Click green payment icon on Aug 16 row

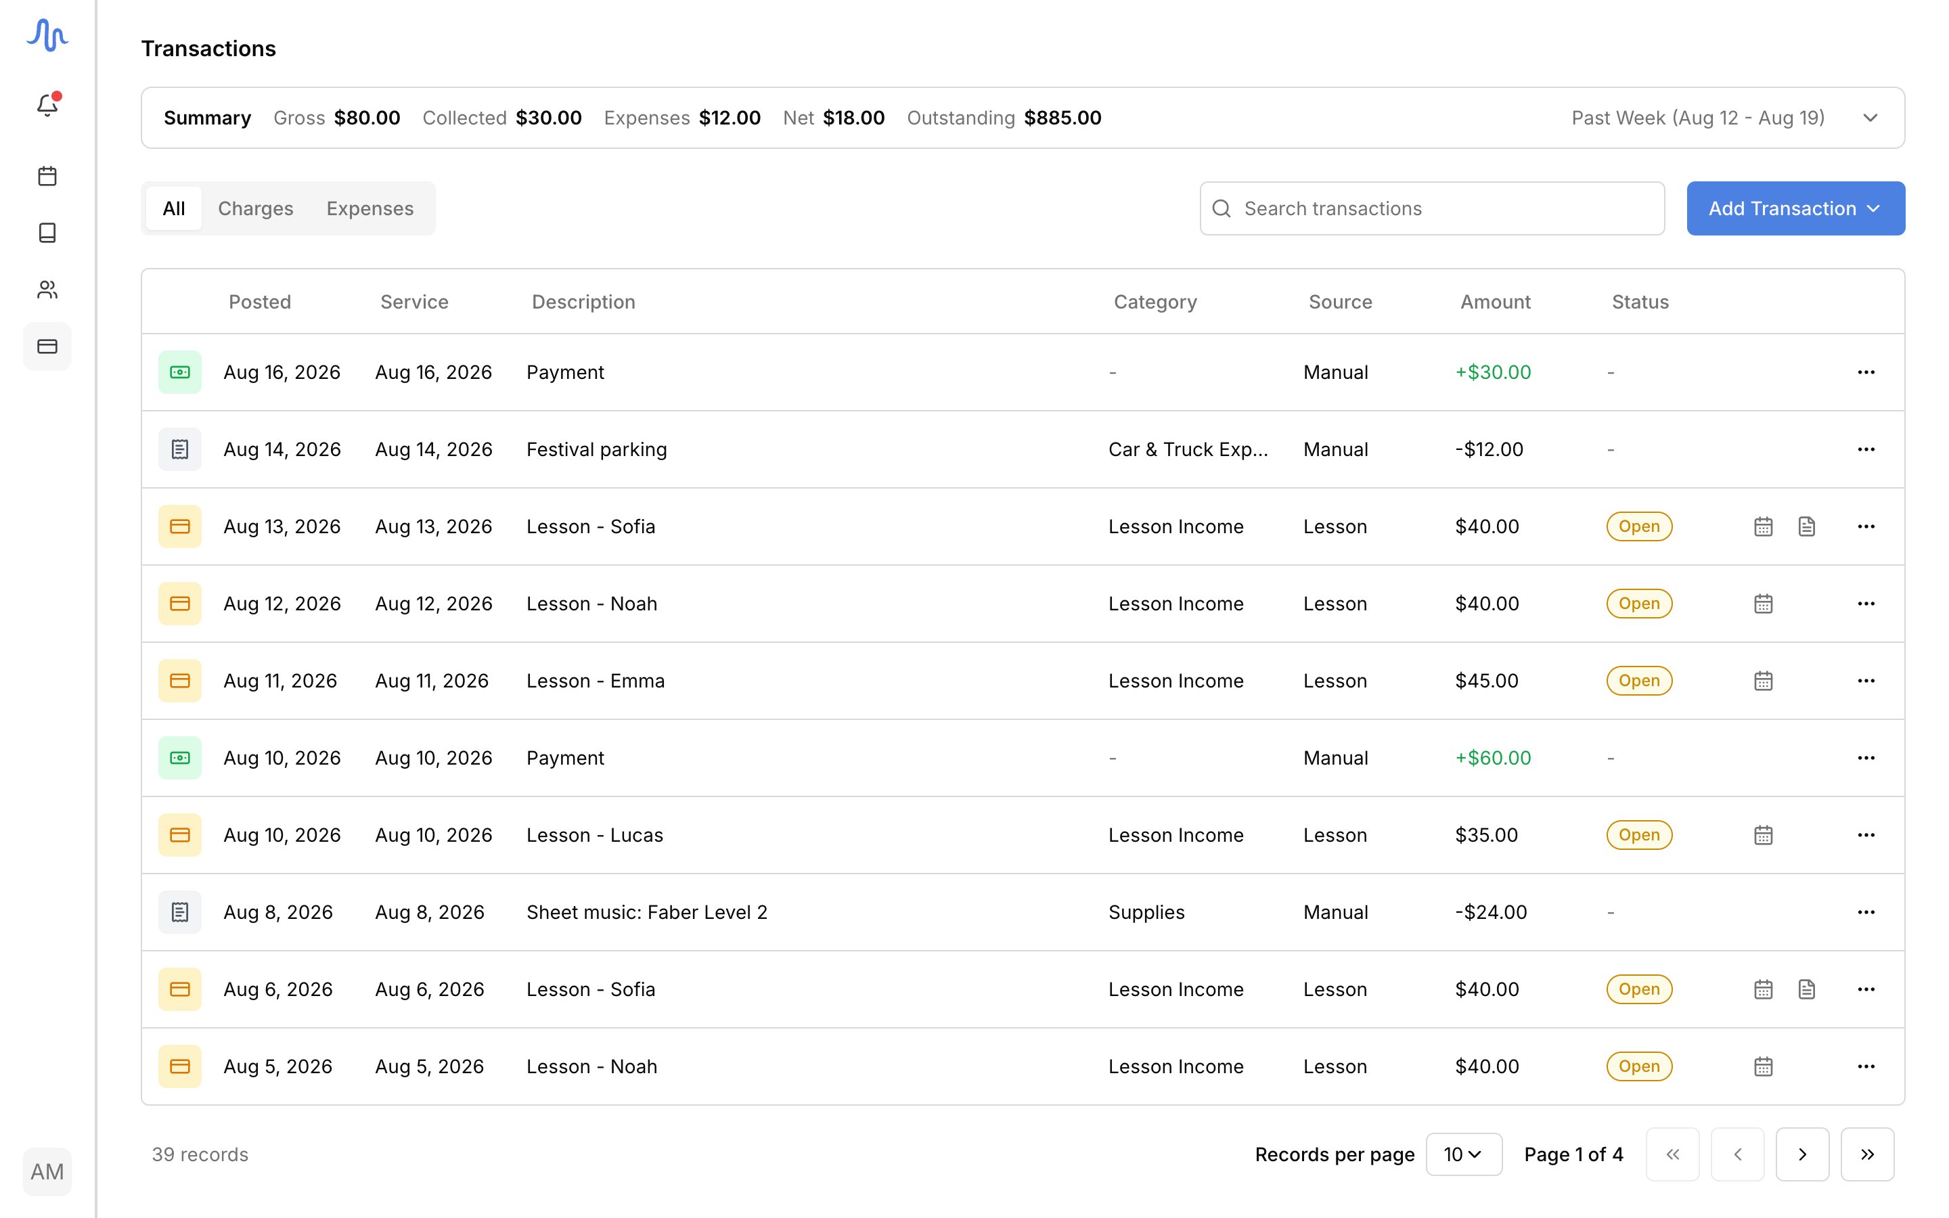179,372
